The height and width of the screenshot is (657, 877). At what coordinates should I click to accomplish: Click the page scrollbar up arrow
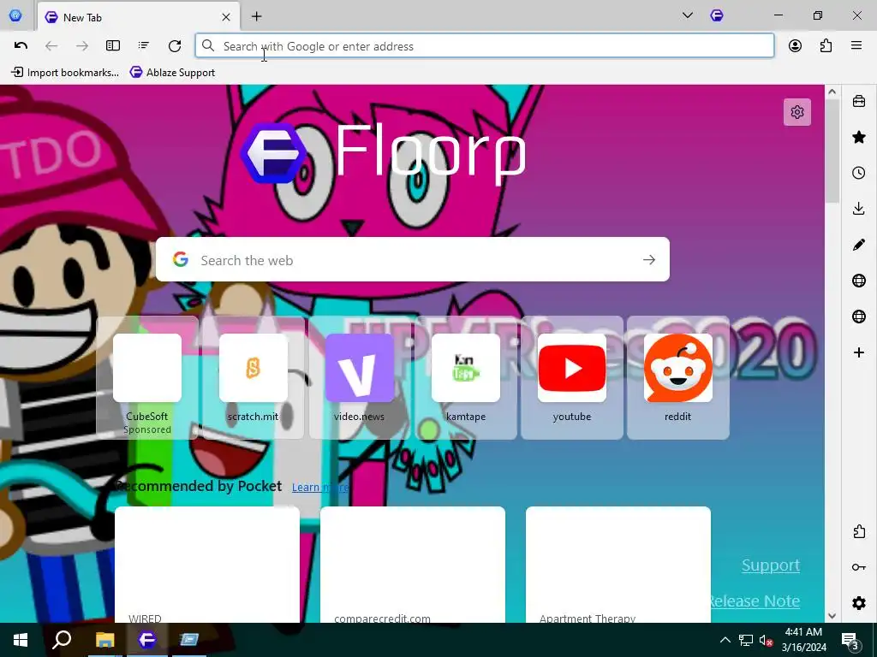(x=832, y=92)
